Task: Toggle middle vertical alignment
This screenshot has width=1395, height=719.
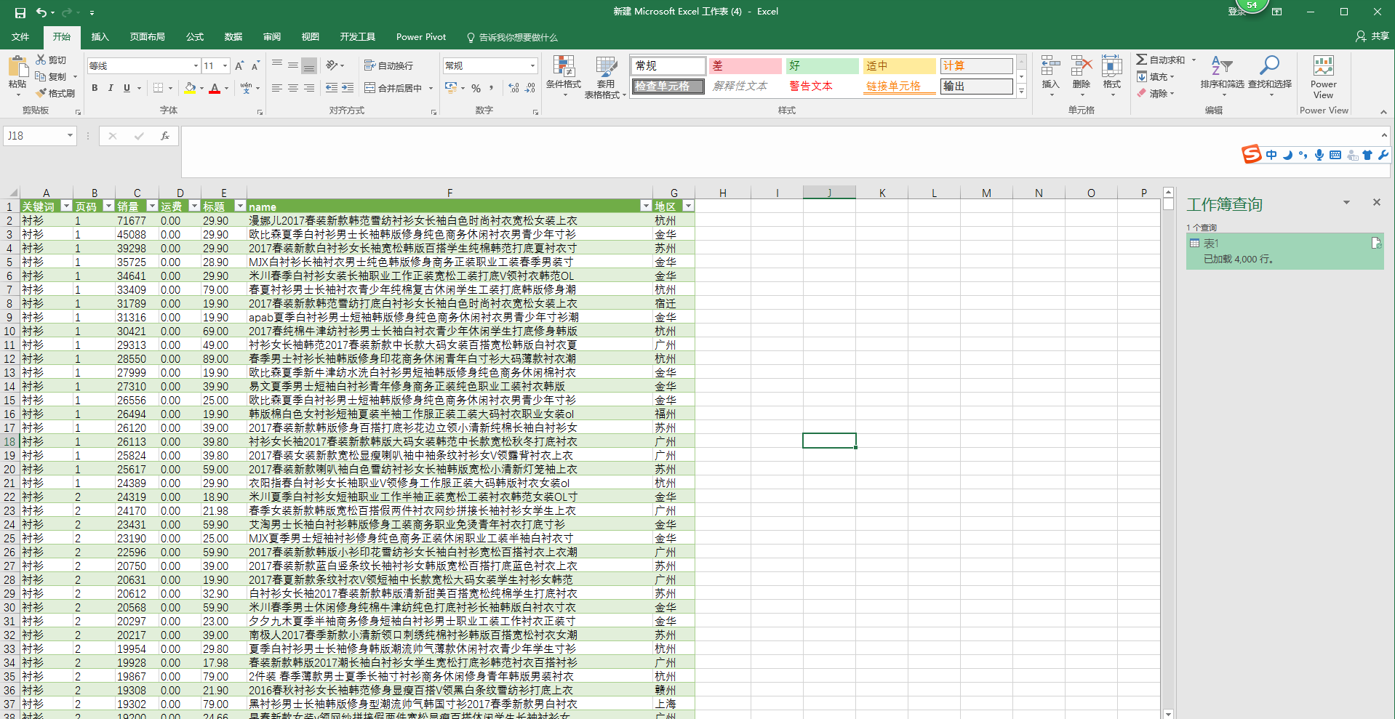Action: pos(293,65)
